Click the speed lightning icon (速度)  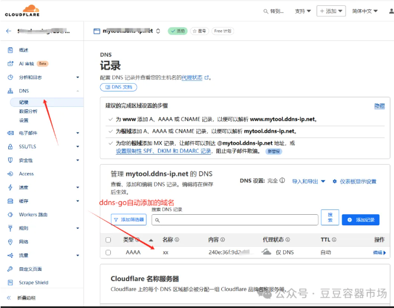[10, 187]
